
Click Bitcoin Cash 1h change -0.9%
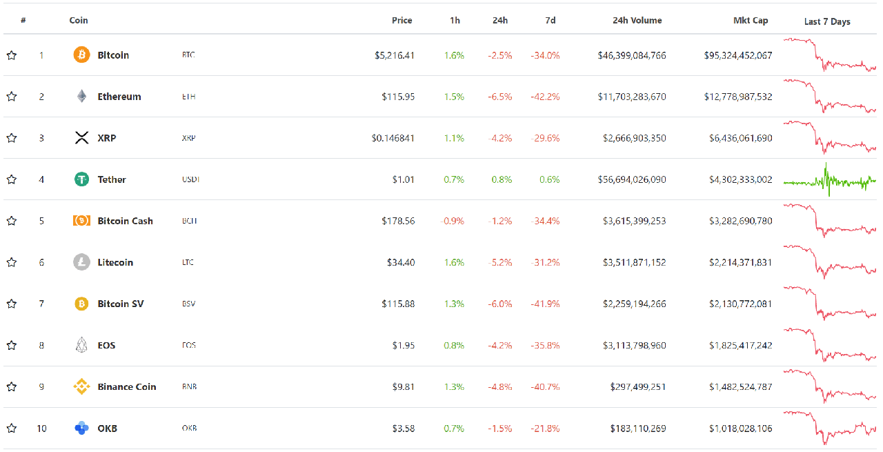(453, 221)
